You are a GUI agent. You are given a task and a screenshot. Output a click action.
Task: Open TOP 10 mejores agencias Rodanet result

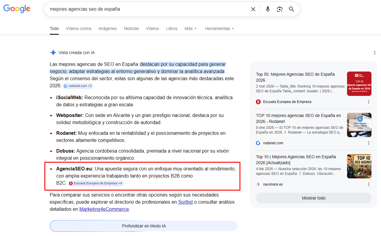click(298, 118)
